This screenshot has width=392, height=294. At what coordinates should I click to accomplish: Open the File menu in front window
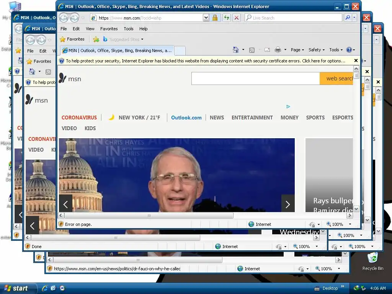click(x=64, y=29)
